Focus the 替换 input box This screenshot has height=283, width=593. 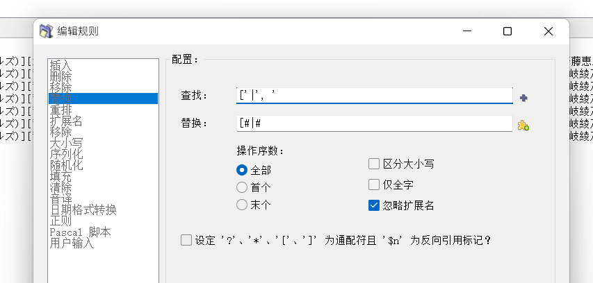coord(374,123)
